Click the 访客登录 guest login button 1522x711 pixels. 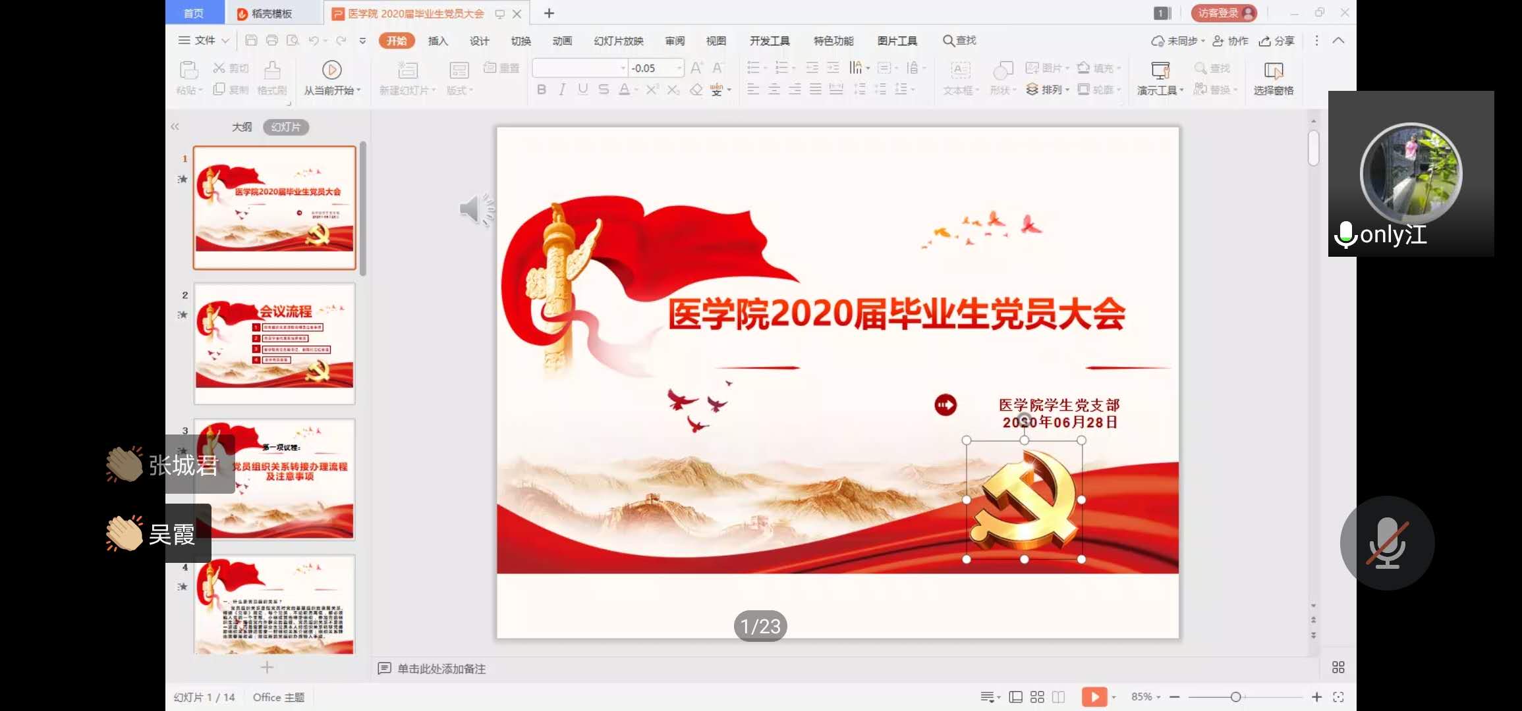[x=1224, y=13]
